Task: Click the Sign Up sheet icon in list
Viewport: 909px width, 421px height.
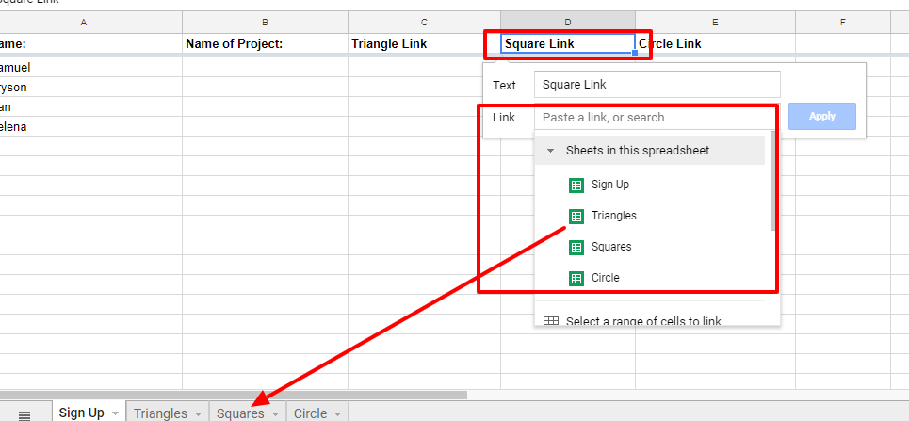Action: pos(576,185)
